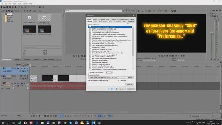This screenshot has width=222, height=125.
Task: Toggle 'Confirm media file deletion when still in use'
Action: [90, 29]
